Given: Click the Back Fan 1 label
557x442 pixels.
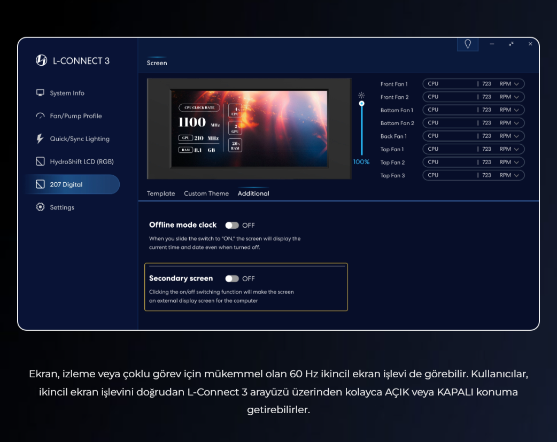Looking at the screenshot, I should click(x=393, y=136).
